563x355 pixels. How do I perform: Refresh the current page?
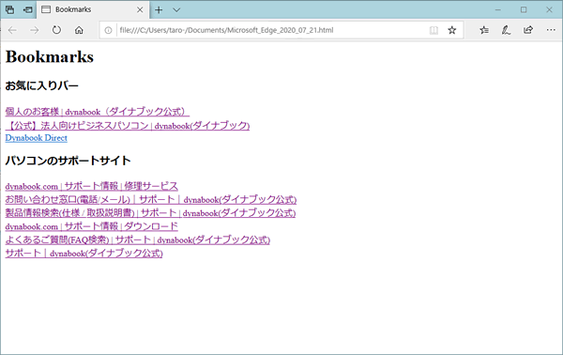tap(56, 30)
